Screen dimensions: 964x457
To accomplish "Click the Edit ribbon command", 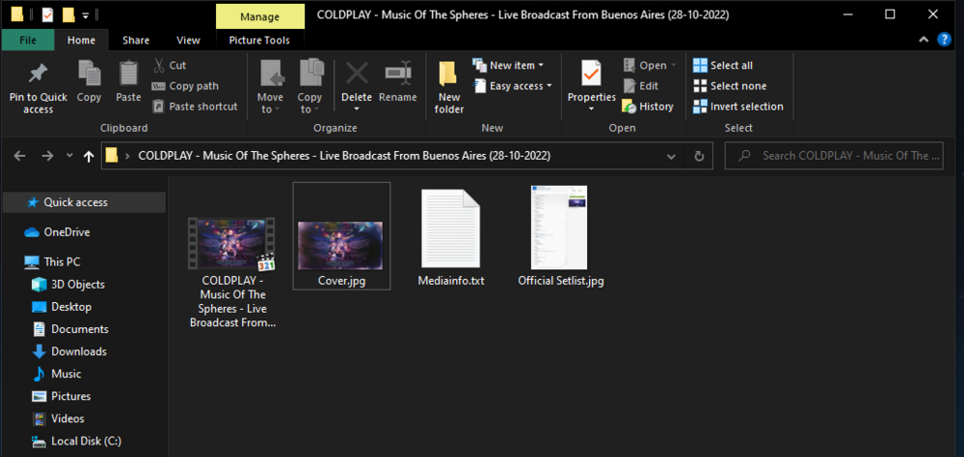I will click(641, 86).
